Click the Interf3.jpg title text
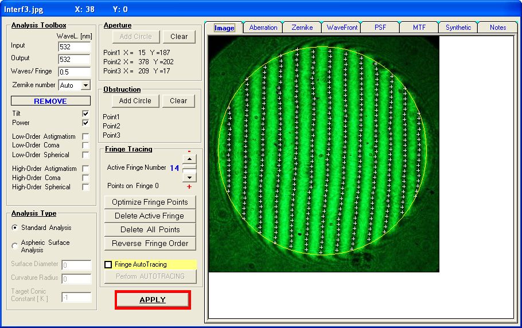The image size is (522, 328). click(24, 9)
